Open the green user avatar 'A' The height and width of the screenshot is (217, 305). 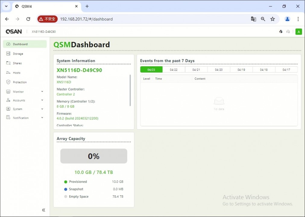click(x=298, y=32)
